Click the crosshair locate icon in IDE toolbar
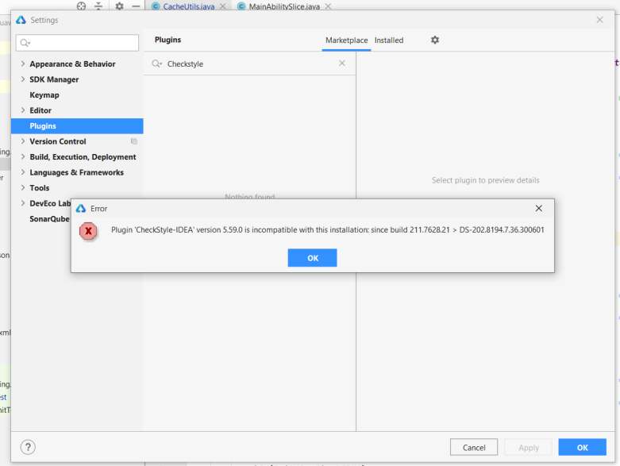Screen dimensions: 620x466 82,6
